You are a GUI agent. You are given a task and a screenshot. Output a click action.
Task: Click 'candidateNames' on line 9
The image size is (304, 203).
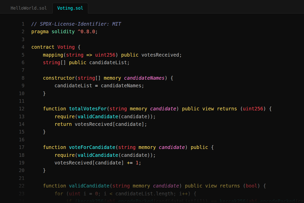coord(121,86)
